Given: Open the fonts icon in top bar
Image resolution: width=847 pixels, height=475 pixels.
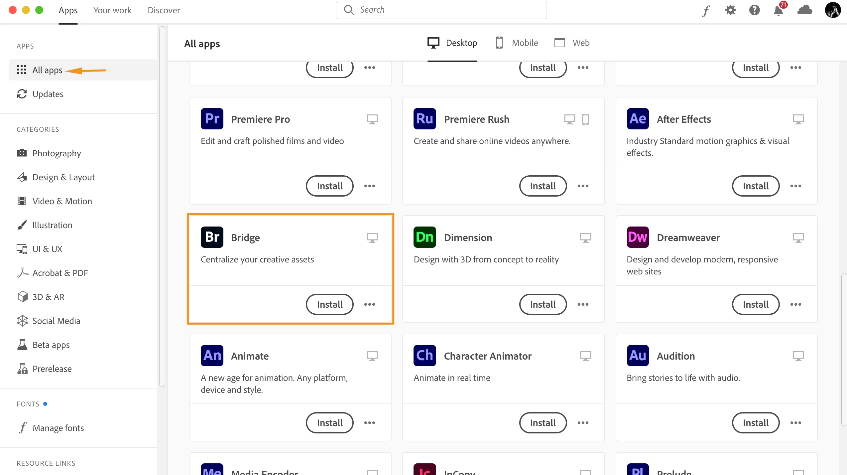Looking at the screenshot, I should [706, 10].
